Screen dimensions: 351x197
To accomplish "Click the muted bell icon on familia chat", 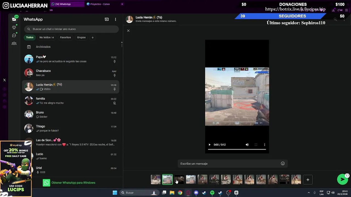I will pos(114,103).
